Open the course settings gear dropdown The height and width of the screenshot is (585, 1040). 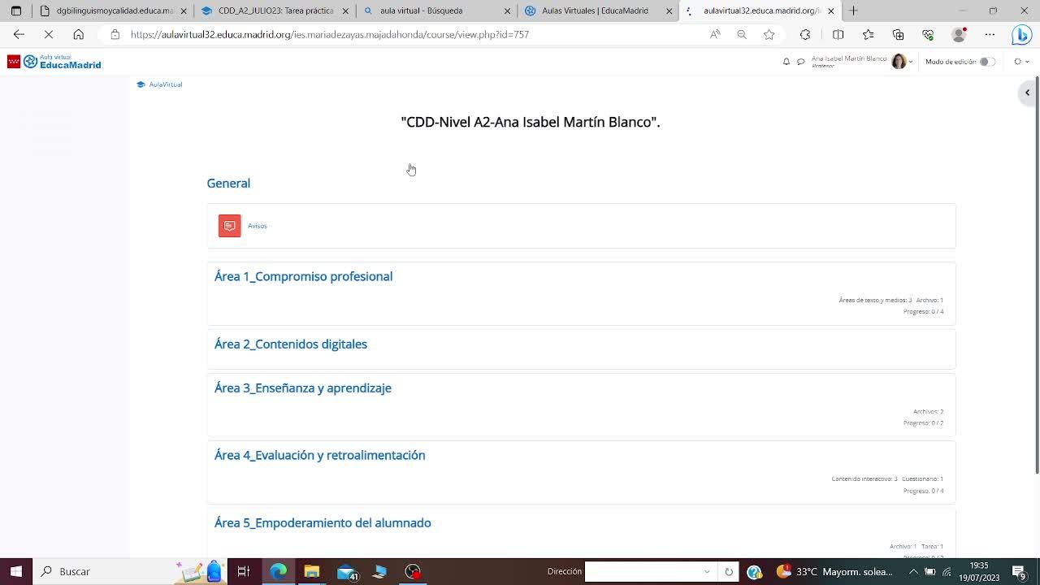point(1020,62)
